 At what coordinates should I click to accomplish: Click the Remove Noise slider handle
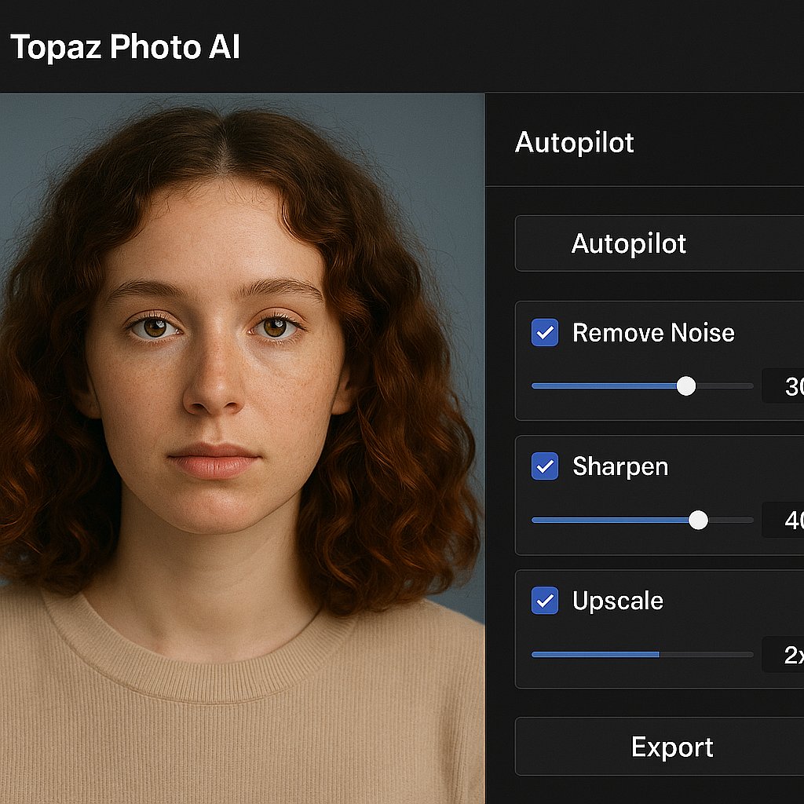tap(686, 386)
